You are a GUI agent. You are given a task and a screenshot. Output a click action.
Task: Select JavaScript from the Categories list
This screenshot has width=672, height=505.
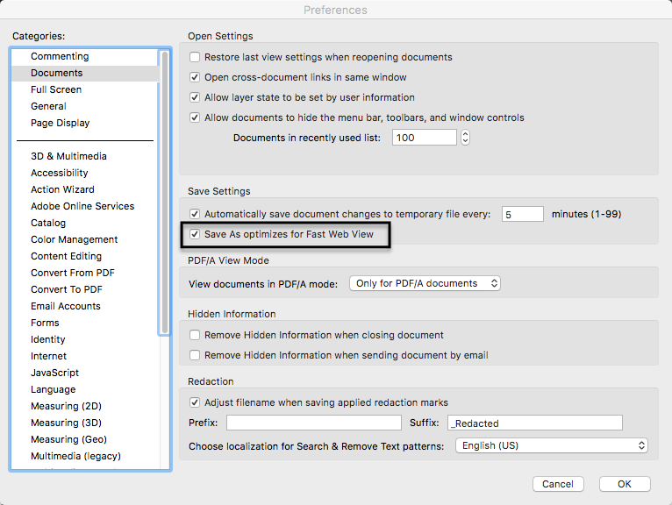coord(55,373)
